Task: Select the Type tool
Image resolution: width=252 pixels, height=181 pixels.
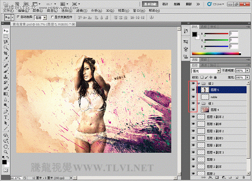Action: point(6,117)
